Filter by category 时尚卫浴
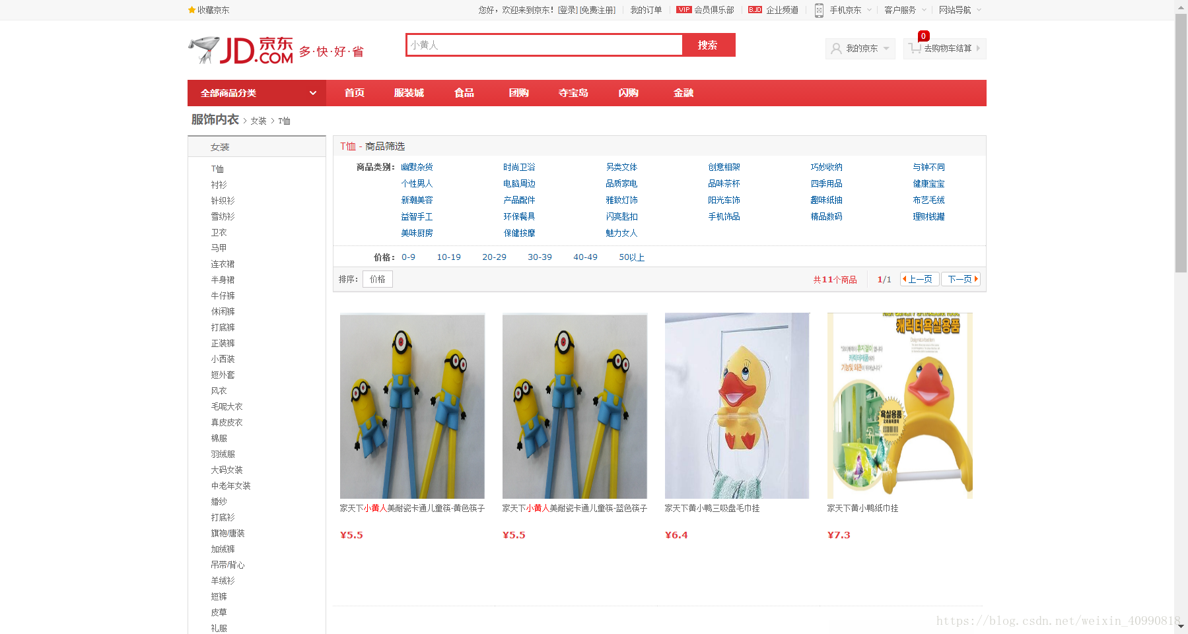This screenshot has height=634, width=1188. point(519,167)
